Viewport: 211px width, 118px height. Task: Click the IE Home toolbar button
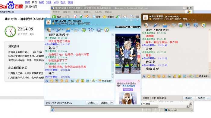(x=87, y=17)
